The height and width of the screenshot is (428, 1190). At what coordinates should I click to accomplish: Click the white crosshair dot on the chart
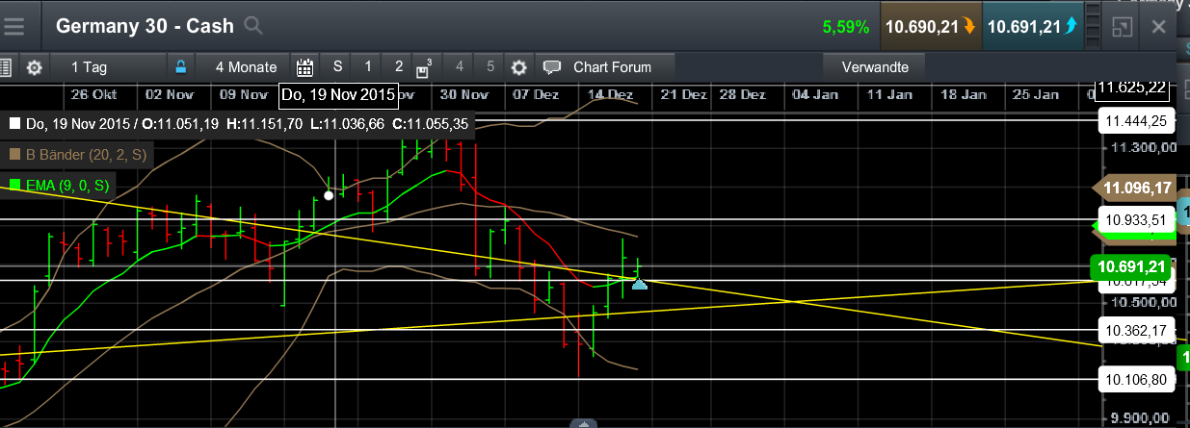(x=329, y=195)
